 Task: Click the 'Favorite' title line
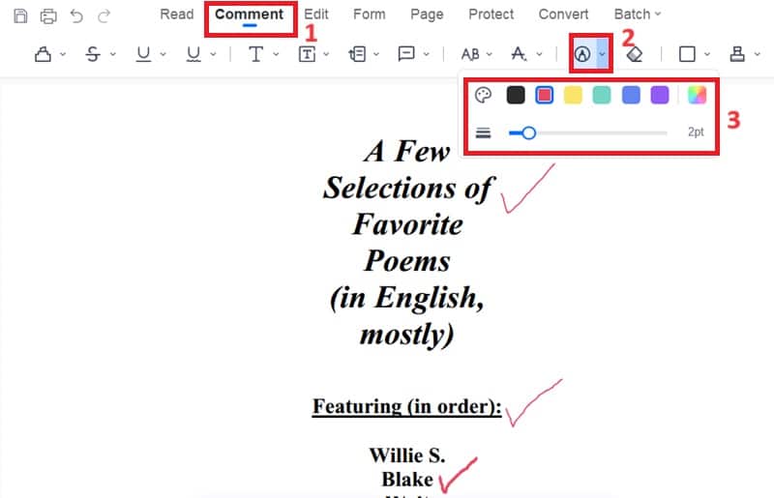point(407,224)
